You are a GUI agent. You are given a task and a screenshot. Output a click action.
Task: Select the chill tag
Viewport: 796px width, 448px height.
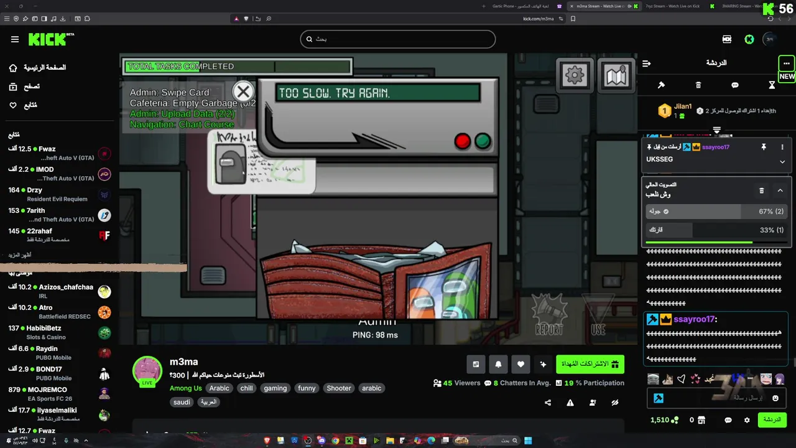tap(247, 388)
